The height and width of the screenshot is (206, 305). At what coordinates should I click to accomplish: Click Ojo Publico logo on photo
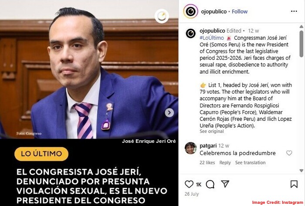pyautogui.click(x=162, y=16)
